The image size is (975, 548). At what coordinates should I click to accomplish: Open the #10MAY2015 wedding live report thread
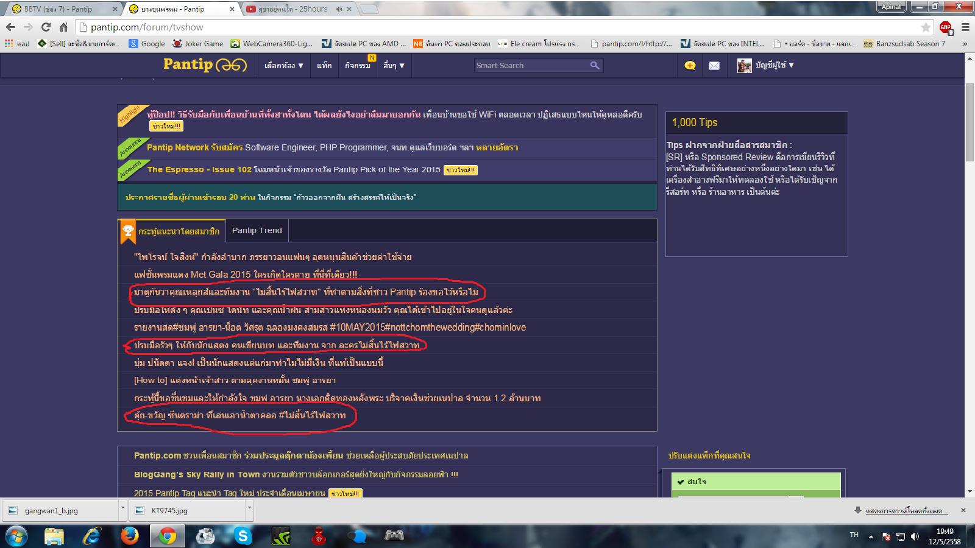point(330,328)
